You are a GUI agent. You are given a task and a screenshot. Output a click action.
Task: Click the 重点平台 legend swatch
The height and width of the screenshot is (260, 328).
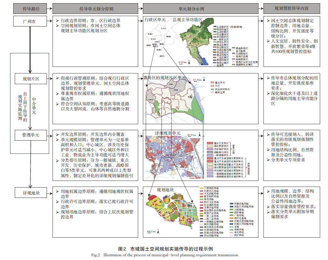click(212, 83)
